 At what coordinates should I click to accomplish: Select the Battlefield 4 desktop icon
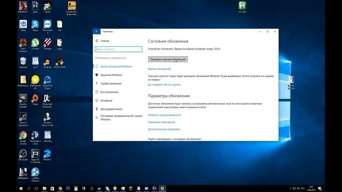pos(23,173)
